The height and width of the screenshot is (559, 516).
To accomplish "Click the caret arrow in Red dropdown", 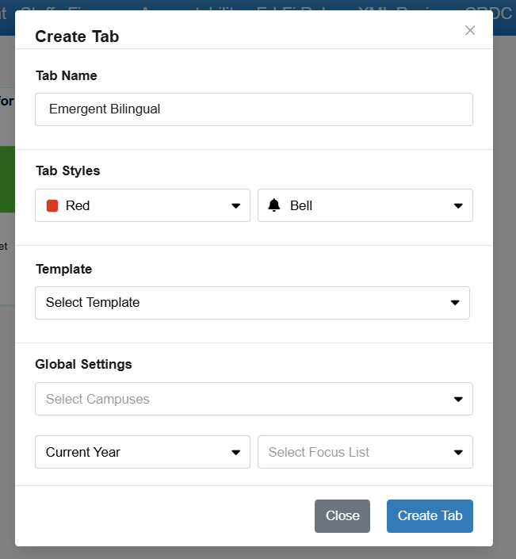I will click(x=235, y=205).
